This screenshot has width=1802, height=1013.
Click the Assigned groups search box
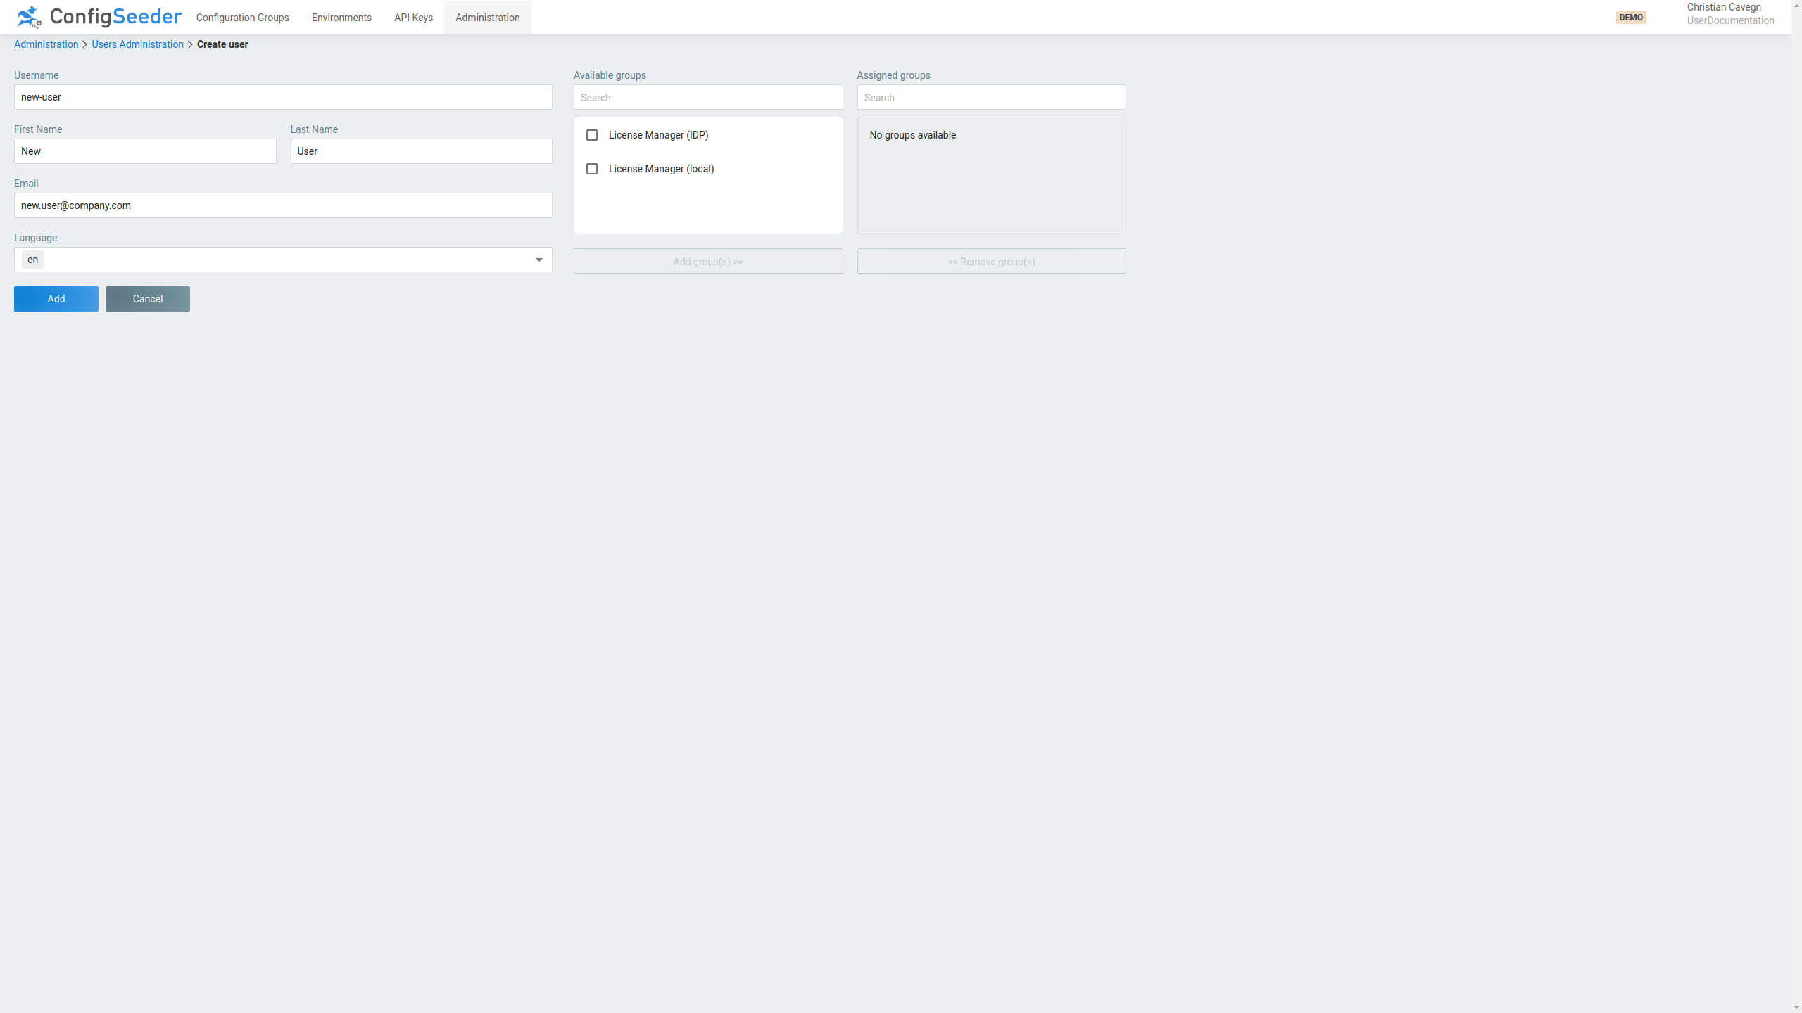point(991,97)
